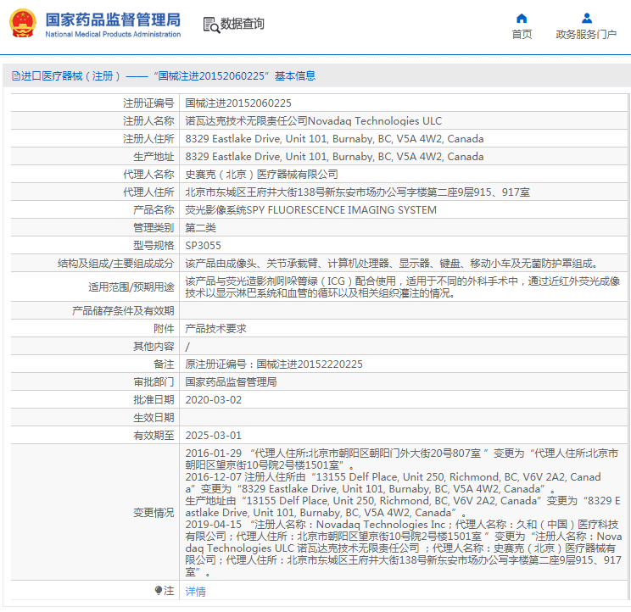Click the 政务服务门户 user icon
Image resolution: width=631 pixels, height=612 pixels.
(x=587, y=19)
